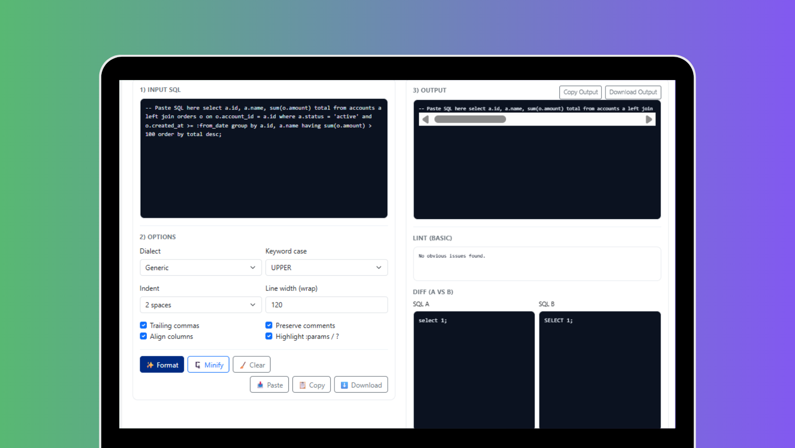Click the output scrollbar right arrow
This screenshot has height=448, width=795.
point(649,120)
